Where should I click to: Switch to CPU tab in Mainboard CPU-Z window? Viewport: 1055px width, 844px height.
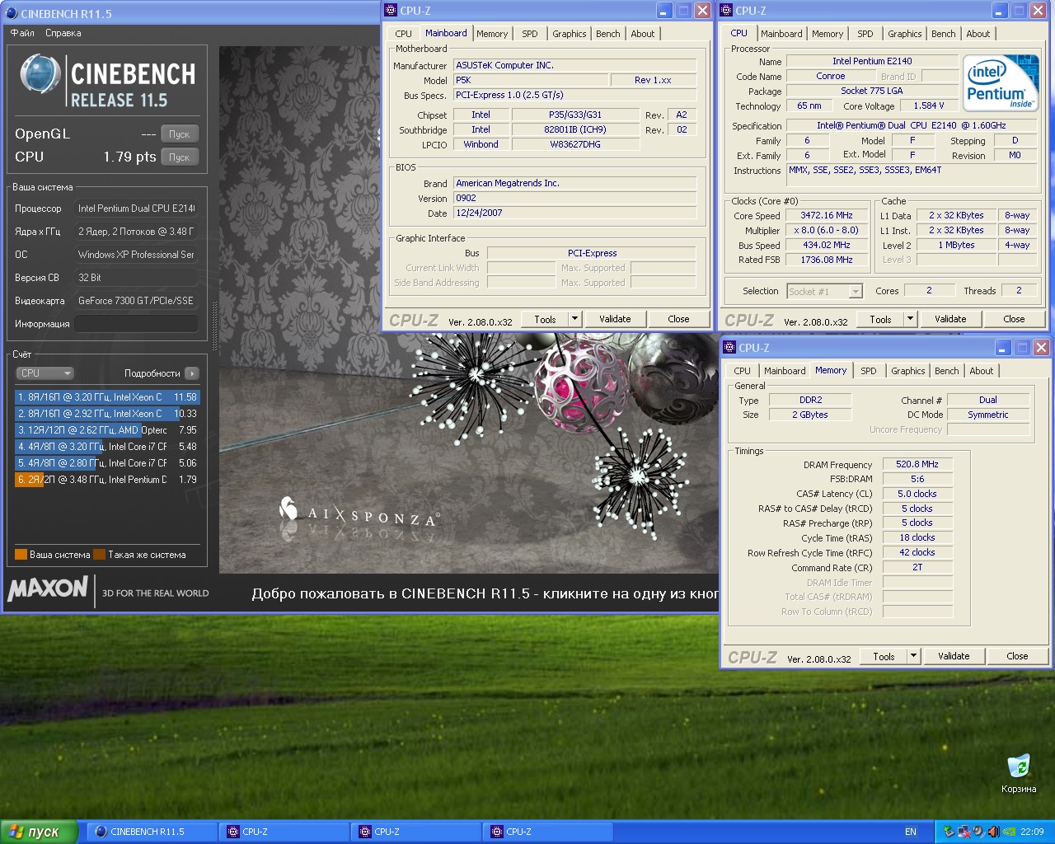(x=404, y=34)
